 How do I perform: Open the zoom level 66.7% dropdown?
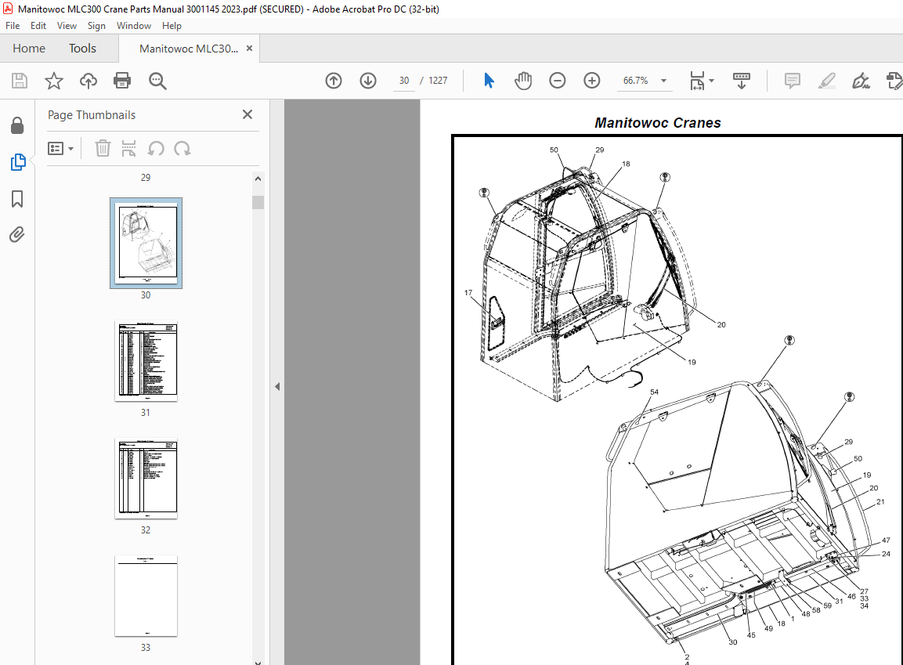click(x=664, y=81)
